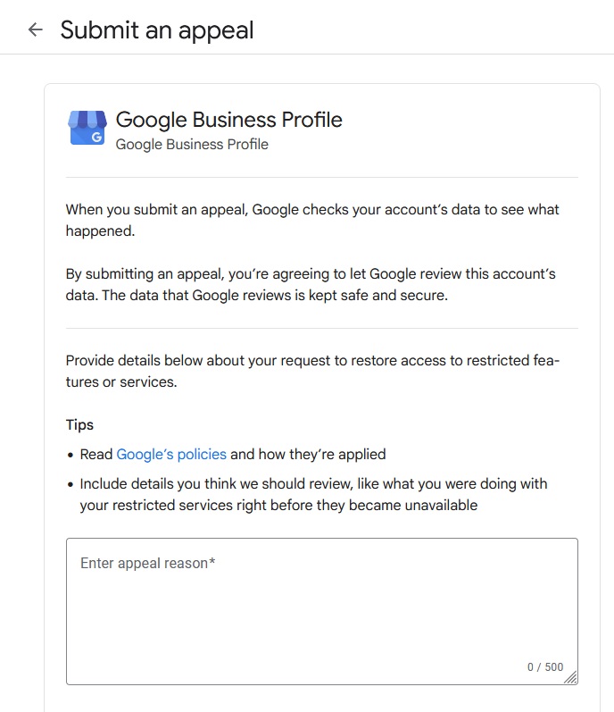Click the bullet before 'Read Google's policies'

pyautogui.click(x=71, y=455)
